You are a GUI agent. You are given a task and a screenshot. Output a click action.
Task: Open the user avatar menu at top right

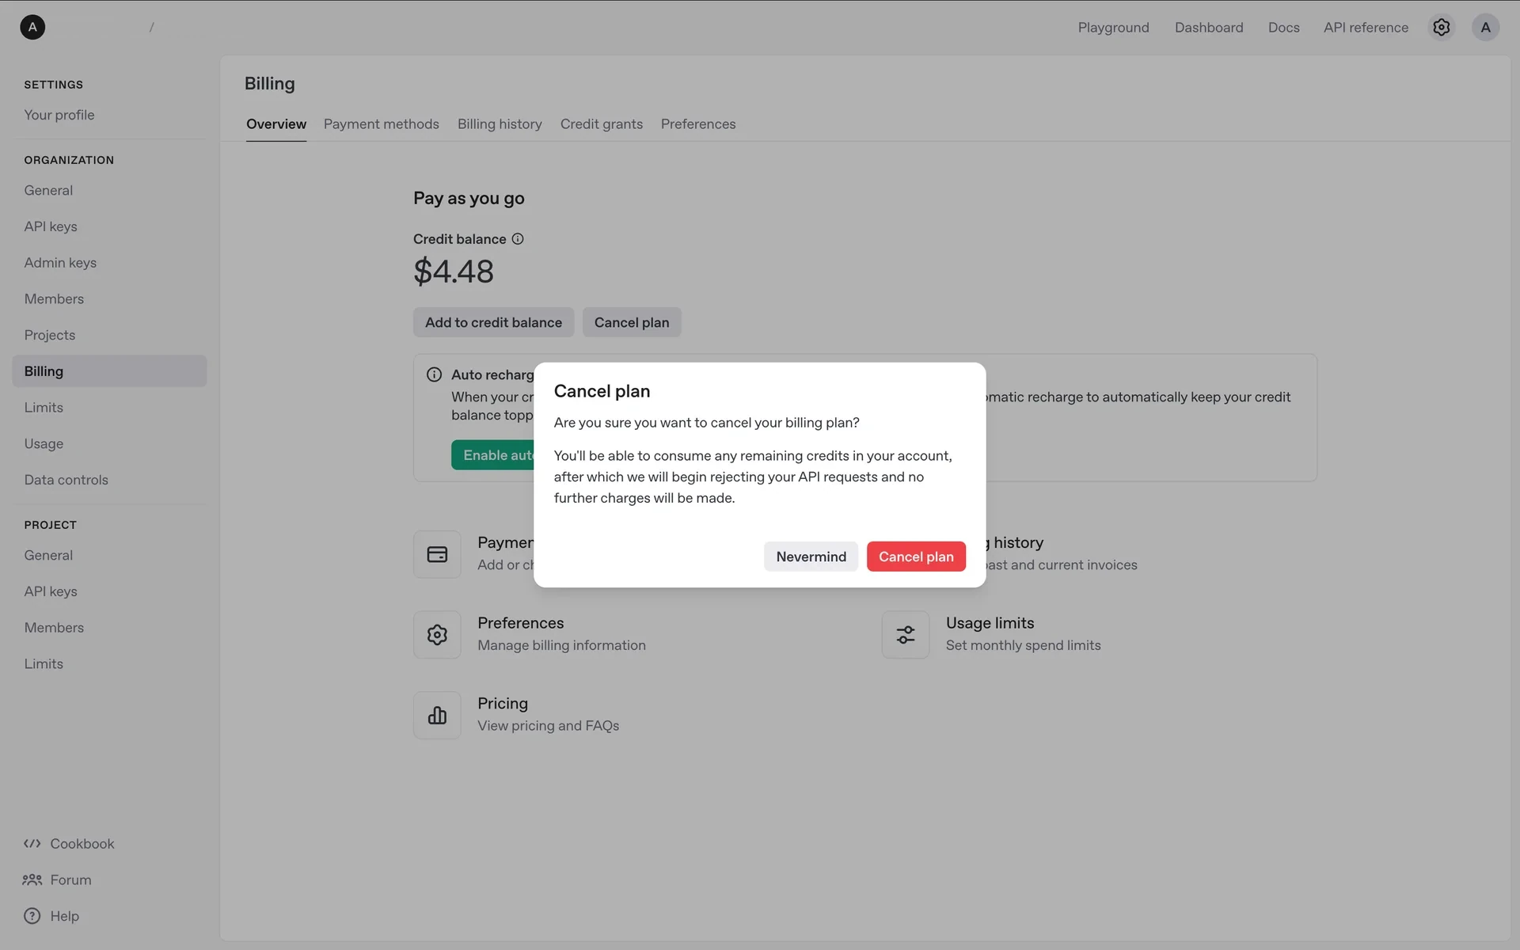point(1485,27)
